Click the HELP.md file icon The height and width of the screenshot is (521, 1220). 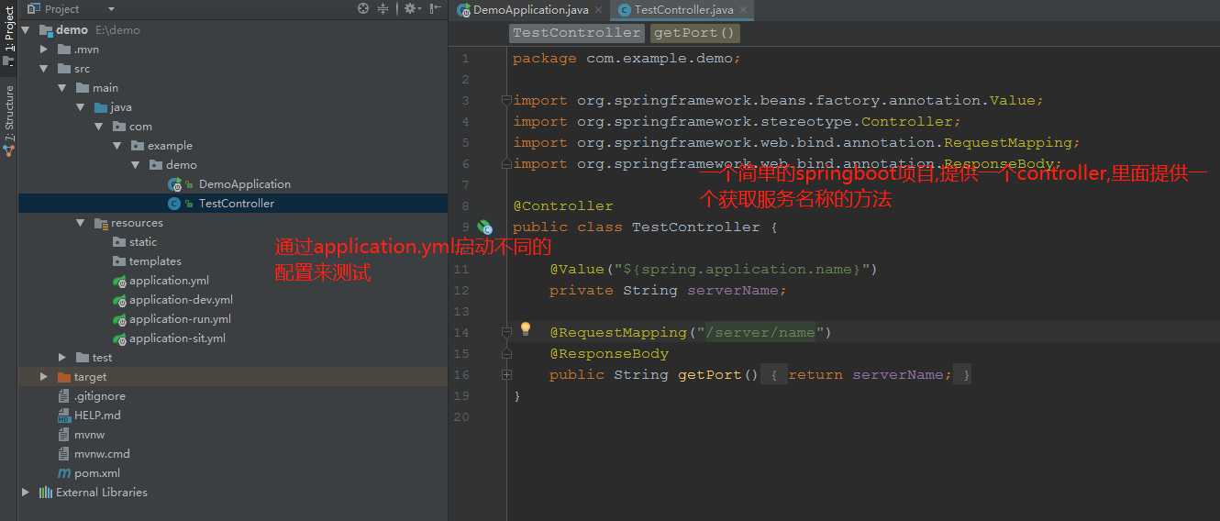pos(64,415)
